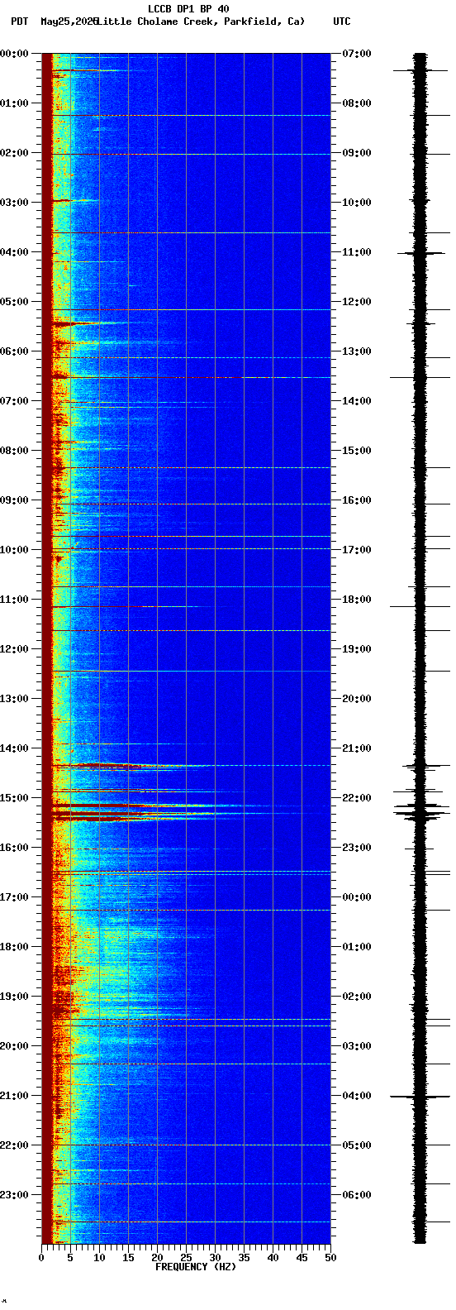Click the "14:00" label on PDT axis
Screen dimensions: 456x1310
point(14,748)
